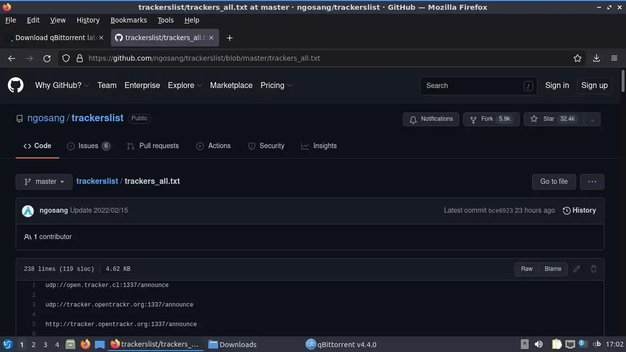Open the Firefox File menu
626x352 pixels.
(x=10, y=20)
